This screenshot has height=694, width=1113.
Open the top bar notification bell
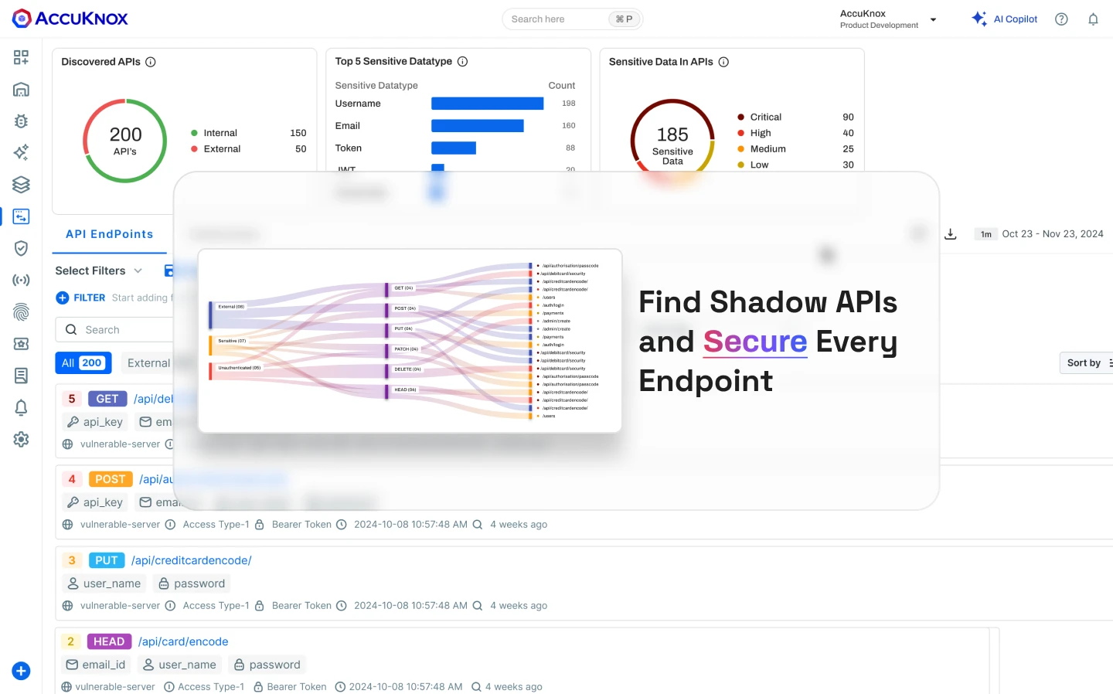pos(1093,19)
